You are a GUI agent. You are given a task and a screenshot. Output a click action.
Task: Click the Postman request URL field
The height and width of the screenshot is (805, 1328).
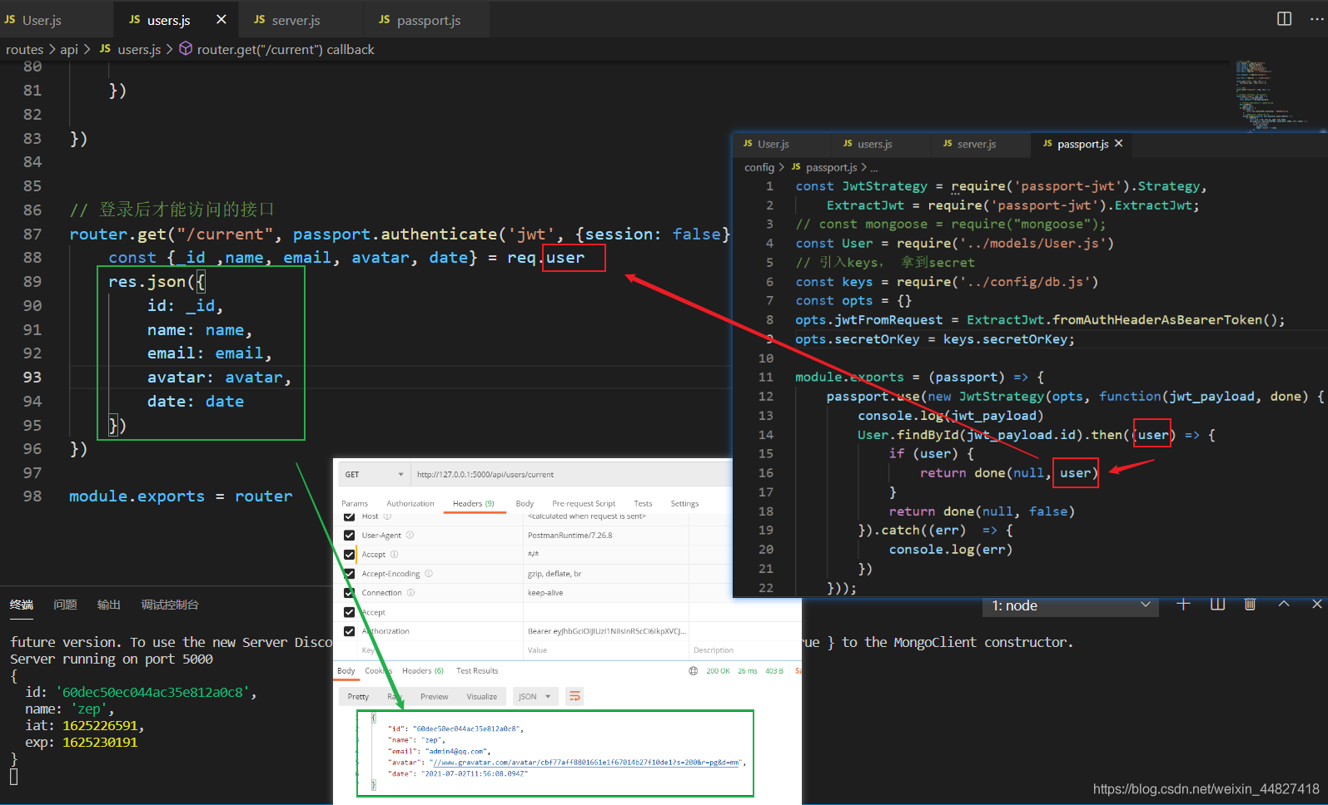[571, 475]
